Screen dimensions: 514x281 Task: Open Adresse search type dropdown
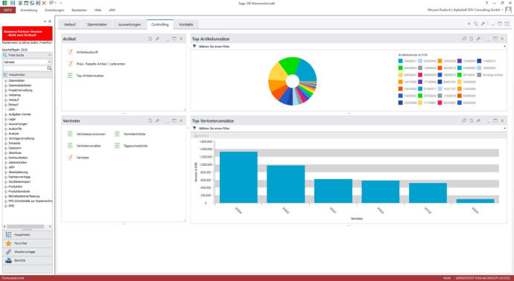click(49, 62)
